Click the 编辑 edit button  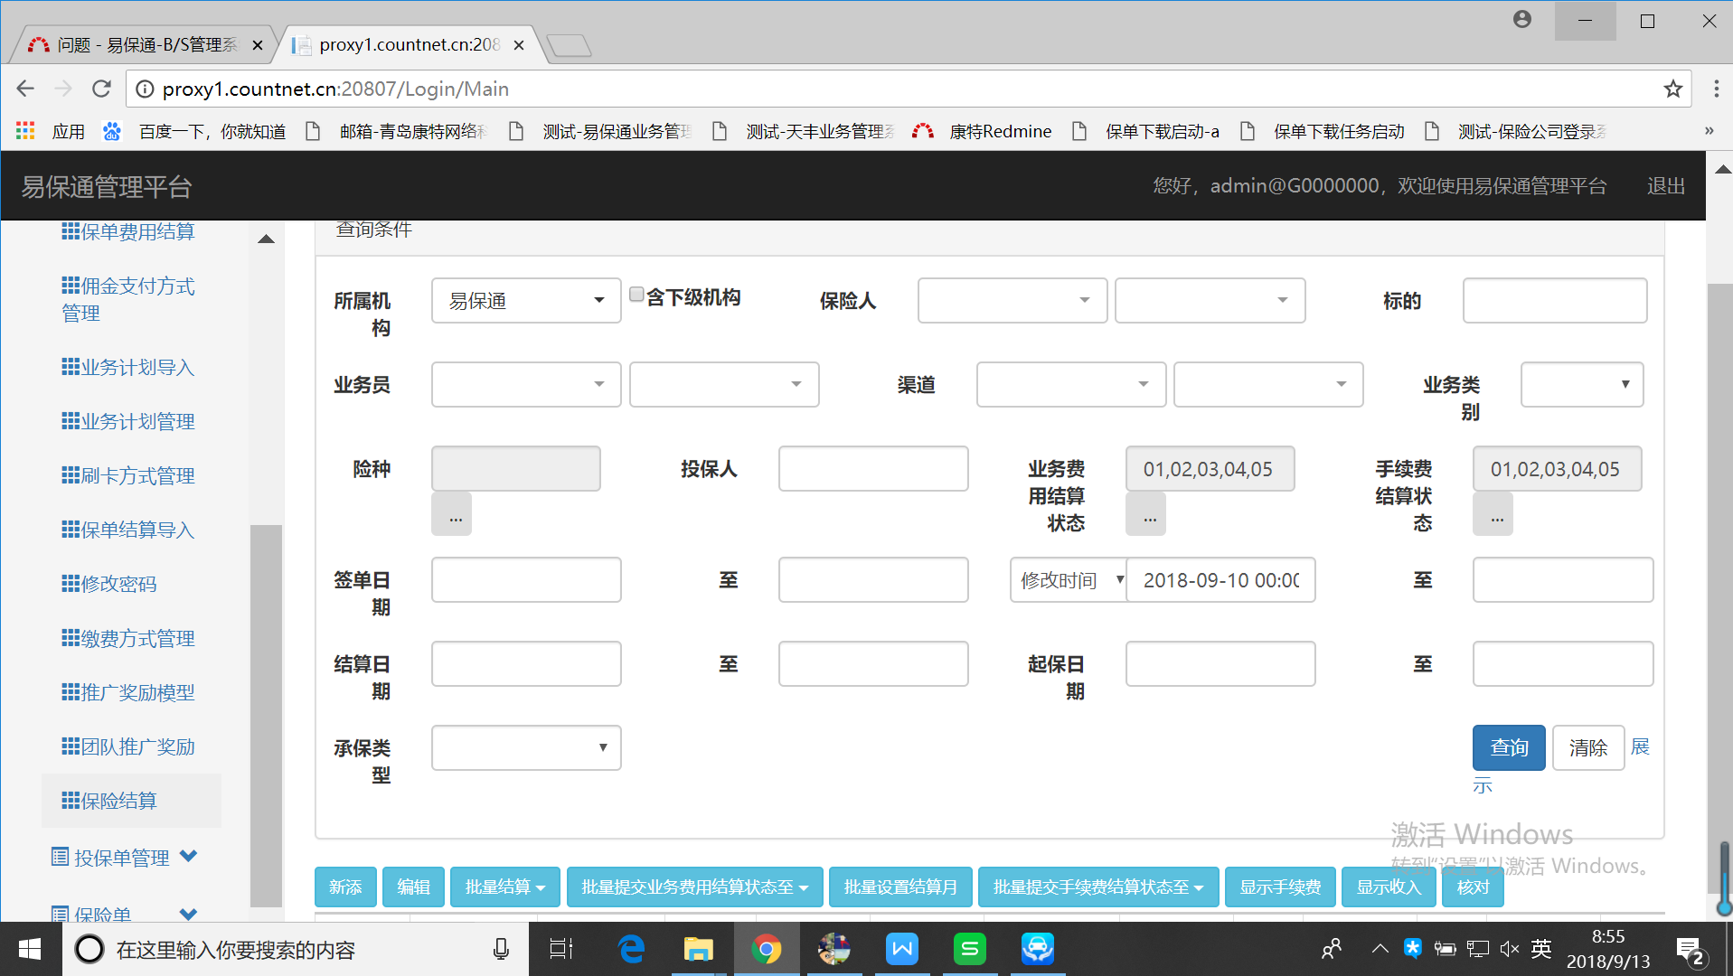(413, 887)
